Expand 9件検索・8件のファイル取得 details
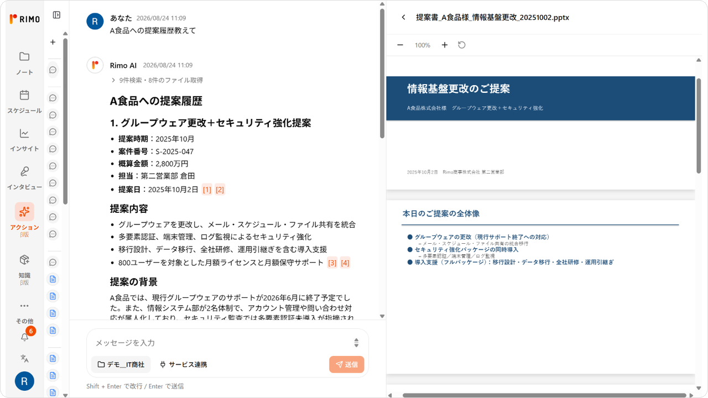The height and width of the screenshot is (398, 708). (157, 80)
